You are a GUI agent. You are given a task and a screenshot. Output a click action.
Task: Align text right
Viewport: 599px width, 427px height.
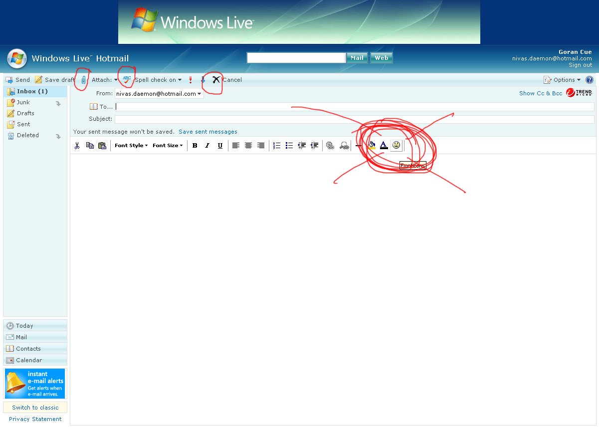261,146
